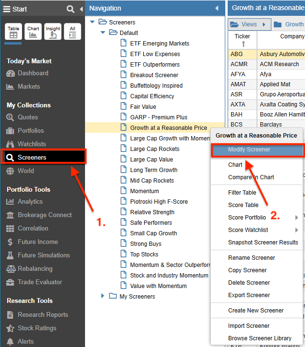The image size is (305, 347).
Task: Select the ACMR ticker row
Action: (267, 64)
